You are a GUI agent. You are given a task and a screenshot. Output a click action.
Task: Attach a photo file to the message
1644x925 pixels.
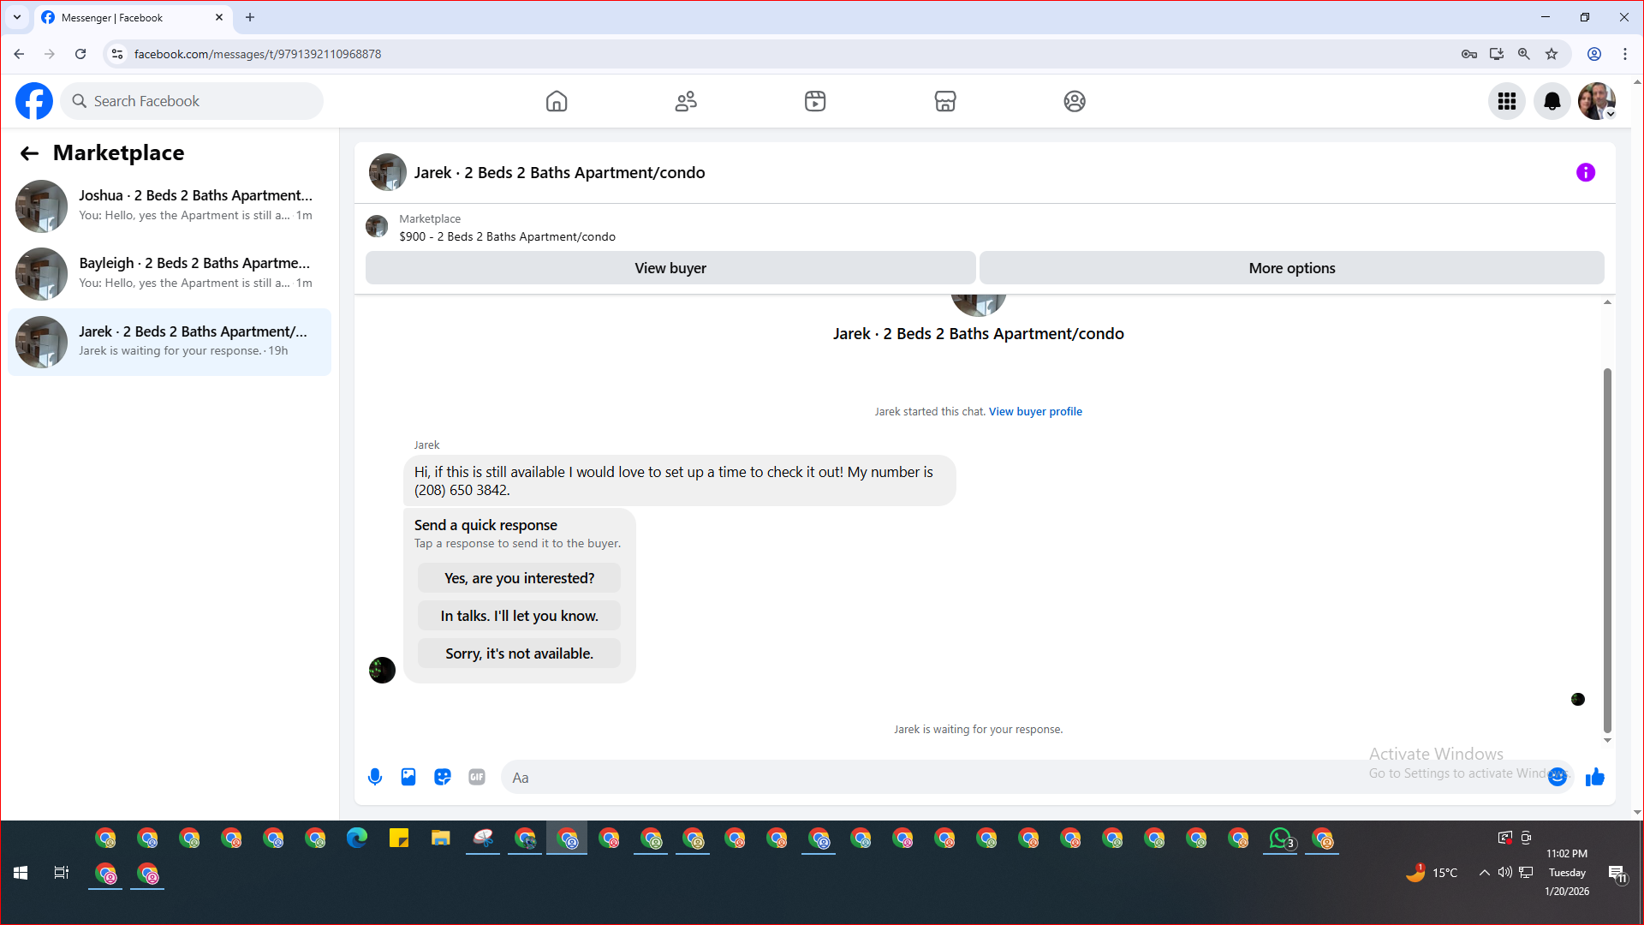click(408, 777)
